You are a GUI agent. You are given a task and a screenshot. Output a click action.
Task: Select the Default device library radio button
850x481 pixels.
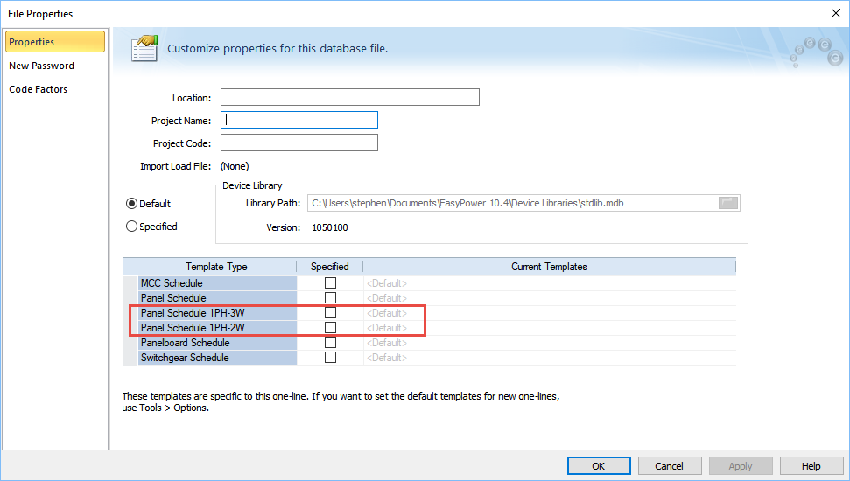coord(132,204)
